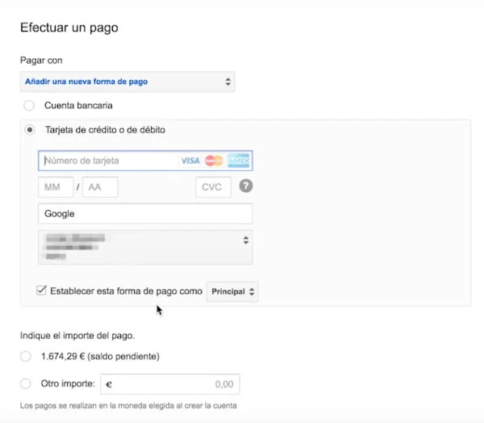Click the American Express logo
The height and width of the screenshot is (423, 484).
238,161
